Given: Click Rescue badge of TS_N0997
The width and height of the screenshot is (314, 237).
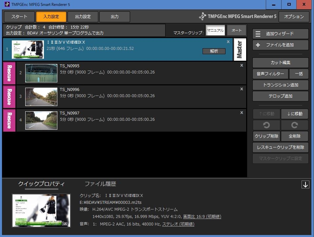Looking at the screenshot, I should coord(9,120).
